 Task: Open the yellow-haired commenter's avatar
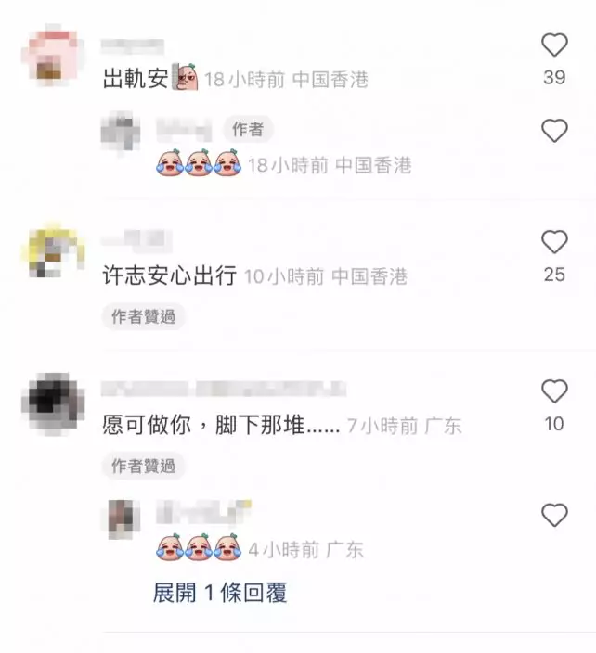(x=53, y=250)
